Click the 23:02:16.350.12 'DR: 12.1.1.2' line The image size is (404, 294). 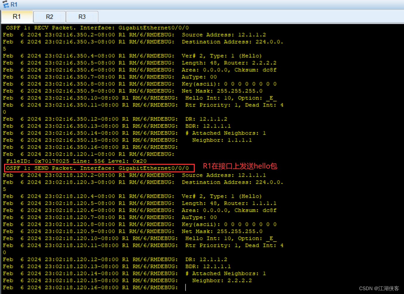tap(115, 119)
